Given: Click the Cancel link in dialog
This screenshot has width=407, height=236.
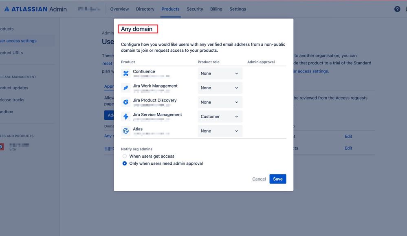Looking at the screenshot, I should coord(259,179).
